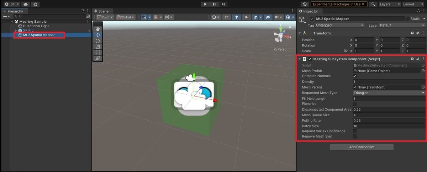Select the Rect tool
This screenshot has height=172, width=427.
point(97,52)
